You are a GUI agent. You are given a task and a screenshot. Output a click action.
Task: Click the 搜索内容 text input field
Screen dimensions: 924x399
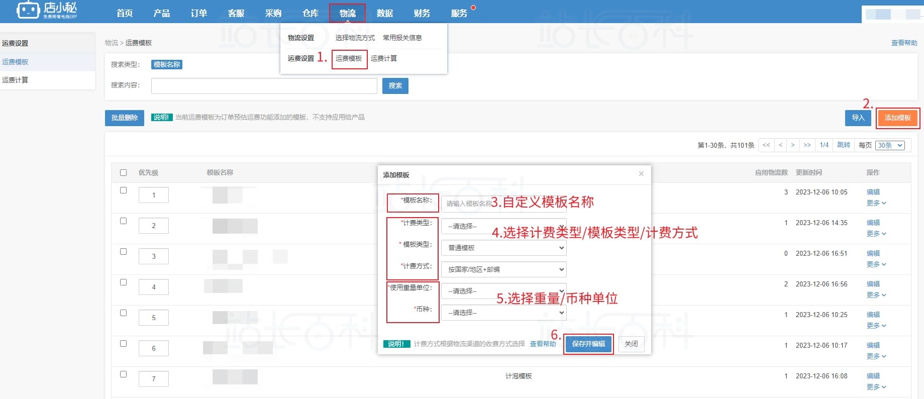click(x=264, y=86)
